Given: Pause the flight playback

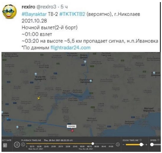Looking at the screenshot, I should [x=17, y=144].
